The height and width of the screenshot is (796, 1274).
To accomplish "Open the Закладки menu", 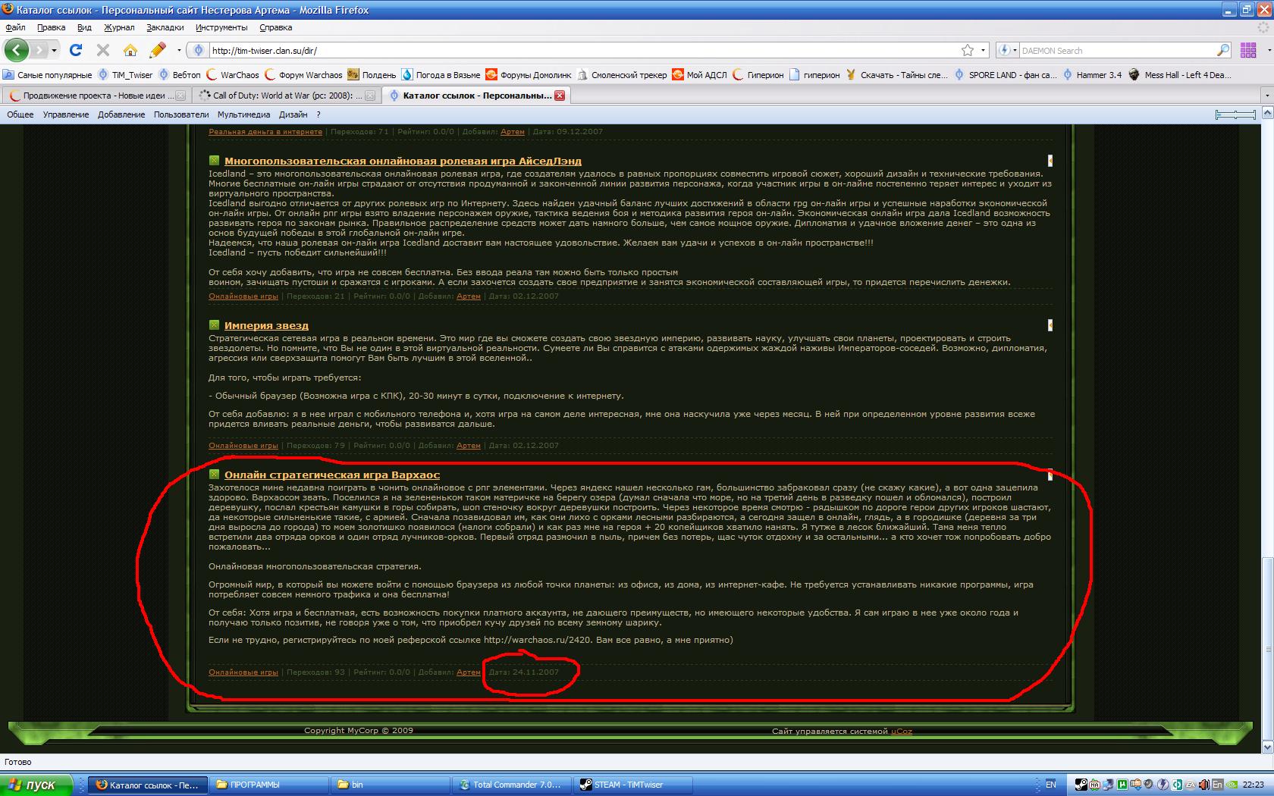I will 165,27.
